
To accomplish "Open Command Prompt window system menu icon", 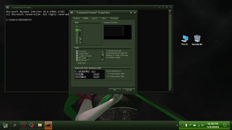I will coord(8,7).
